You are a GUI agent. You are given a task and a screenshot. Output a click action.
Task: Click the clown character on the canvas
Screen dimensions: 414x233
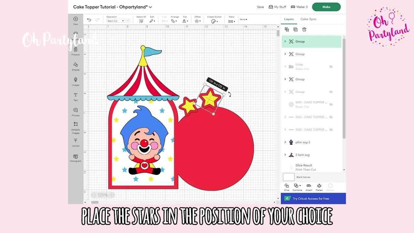coord(144,141)
